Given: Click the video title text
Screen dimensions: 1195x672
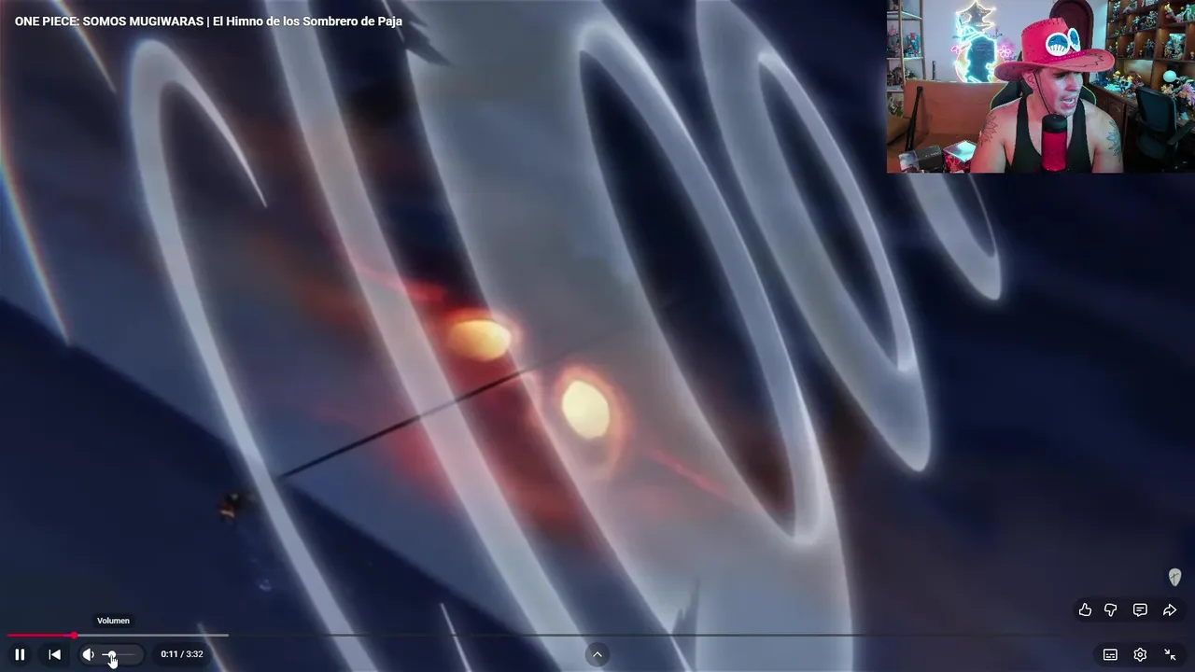Looking at the screenshot, I should pos(208,21).
